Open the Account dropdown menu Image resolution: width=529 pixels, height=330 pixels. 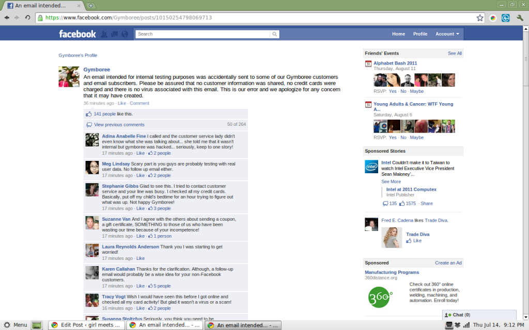pyautogui.click(x=447, y=34)
